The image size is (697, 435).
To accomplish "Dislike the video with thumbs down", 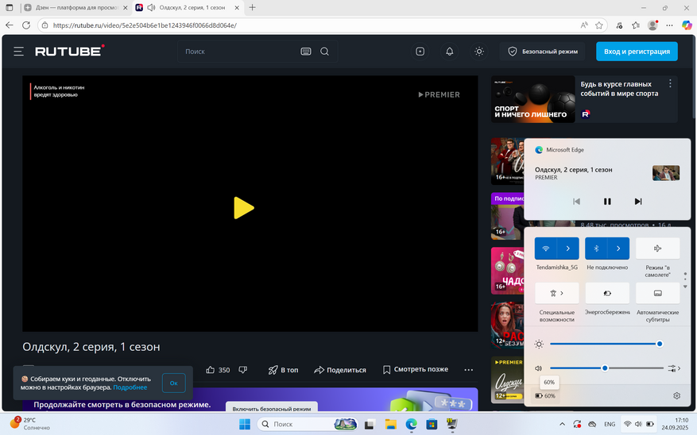I will pos(242,370).
